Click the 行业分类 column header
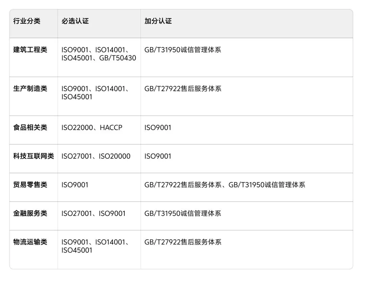365x282 pixels. pyautogui.click(x=27, y=21)
